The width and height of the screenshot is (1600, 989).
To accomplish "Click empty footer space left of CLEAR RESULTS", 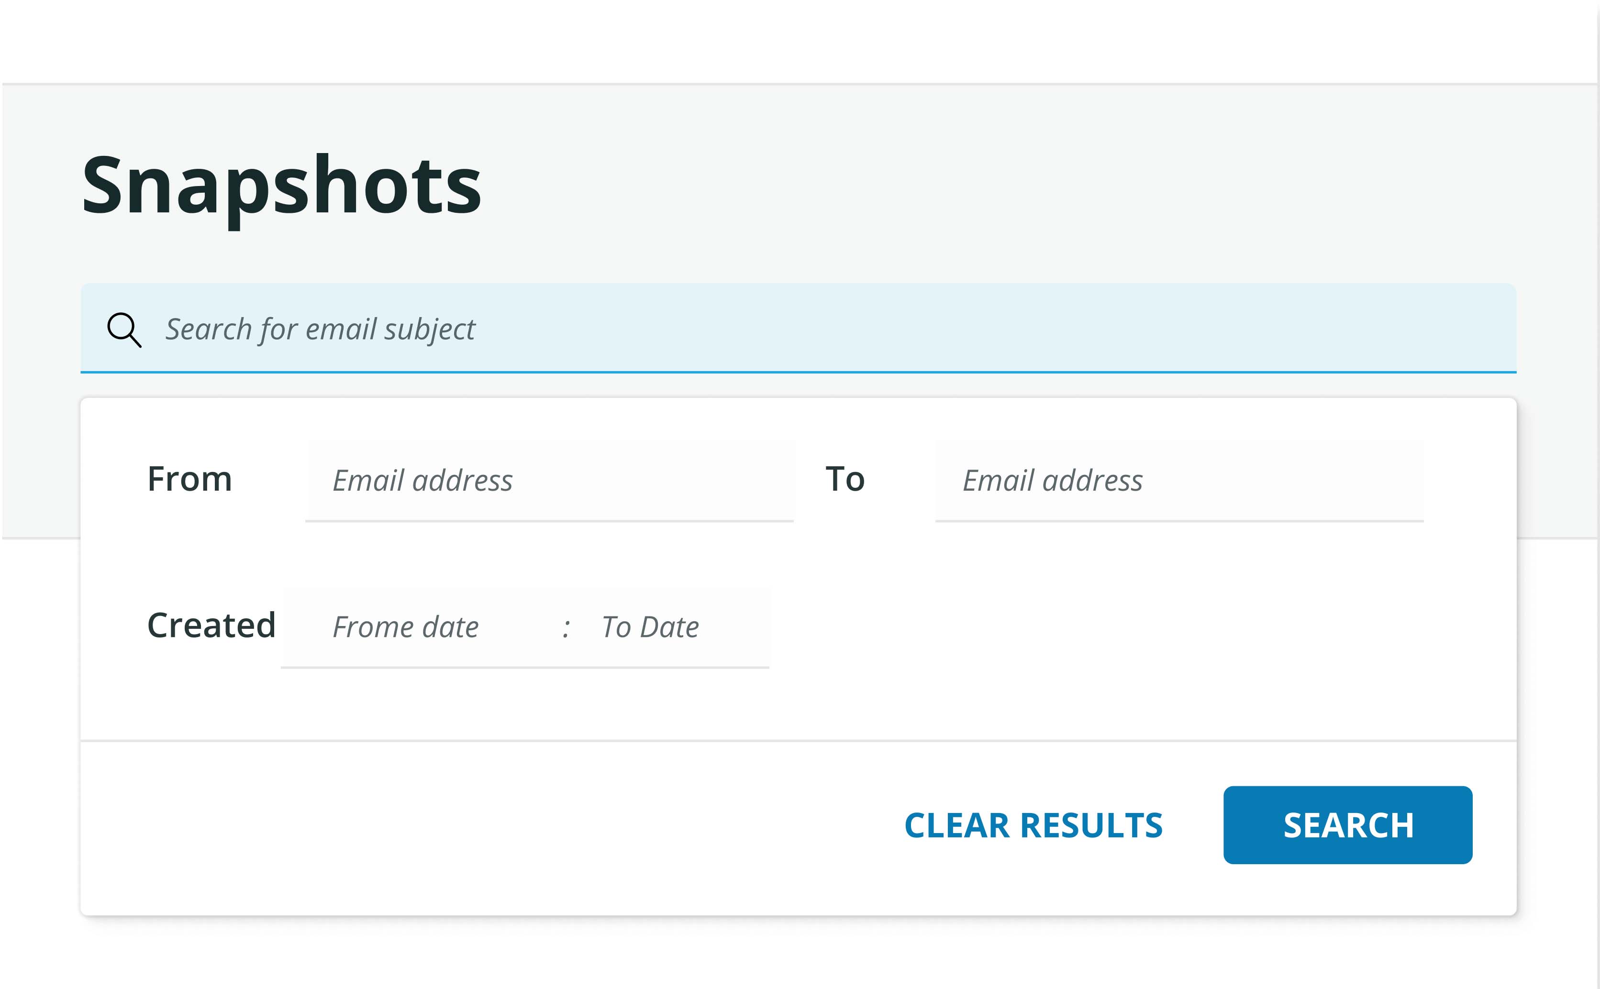I will click(484, 825).
